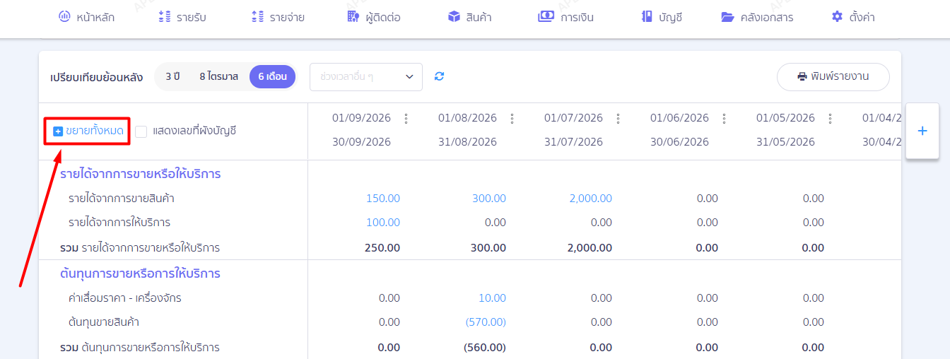Open options menu for 01/09/2026 column
950x359 pixels.
(406, 118)
